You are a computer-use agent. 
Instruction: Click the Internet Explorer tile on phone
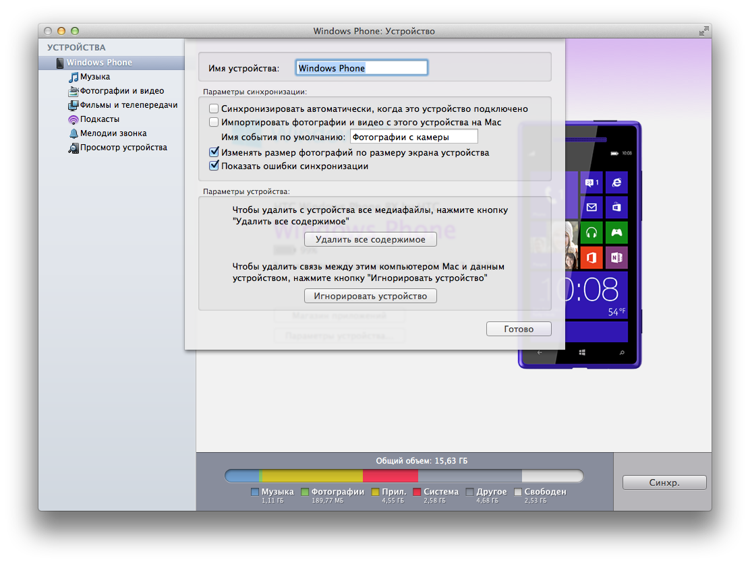click(616, 183)
